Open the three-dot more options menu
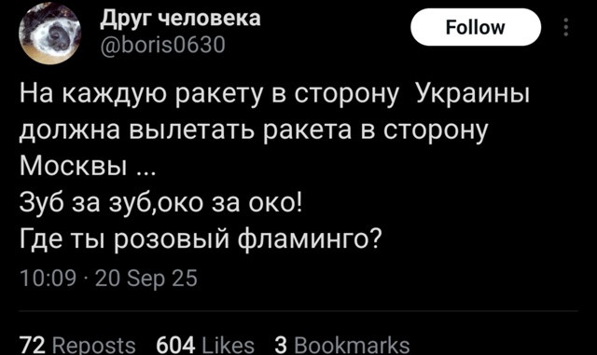597x355 pixels. tap(566, 27)
